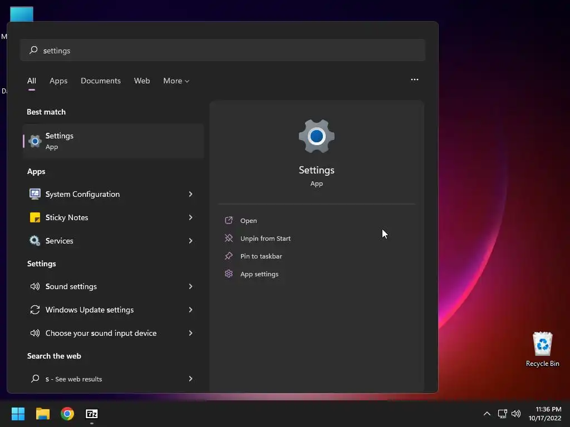The height and width of the screenshot is (427, 570).
Task: Switch to the Apps filter tab
Action: (58, 81)
